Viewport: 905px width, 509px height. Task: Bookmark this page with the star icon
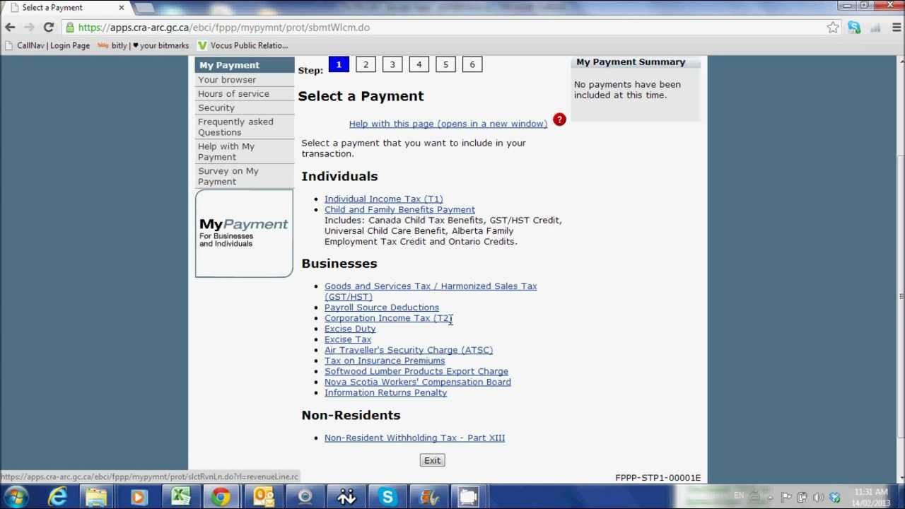point(833,28)
